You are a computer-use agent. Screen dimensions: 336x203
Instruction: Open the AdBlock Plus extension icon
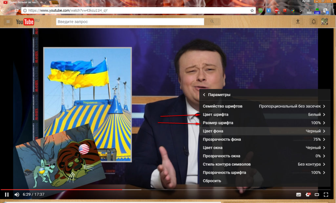(277, 10)
